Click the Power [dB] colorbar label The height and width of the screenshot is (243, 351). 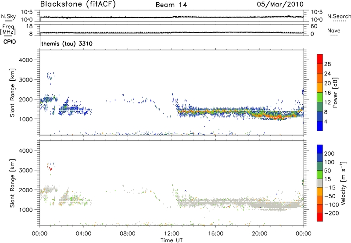pyautogui.click(x=335, y=93)
